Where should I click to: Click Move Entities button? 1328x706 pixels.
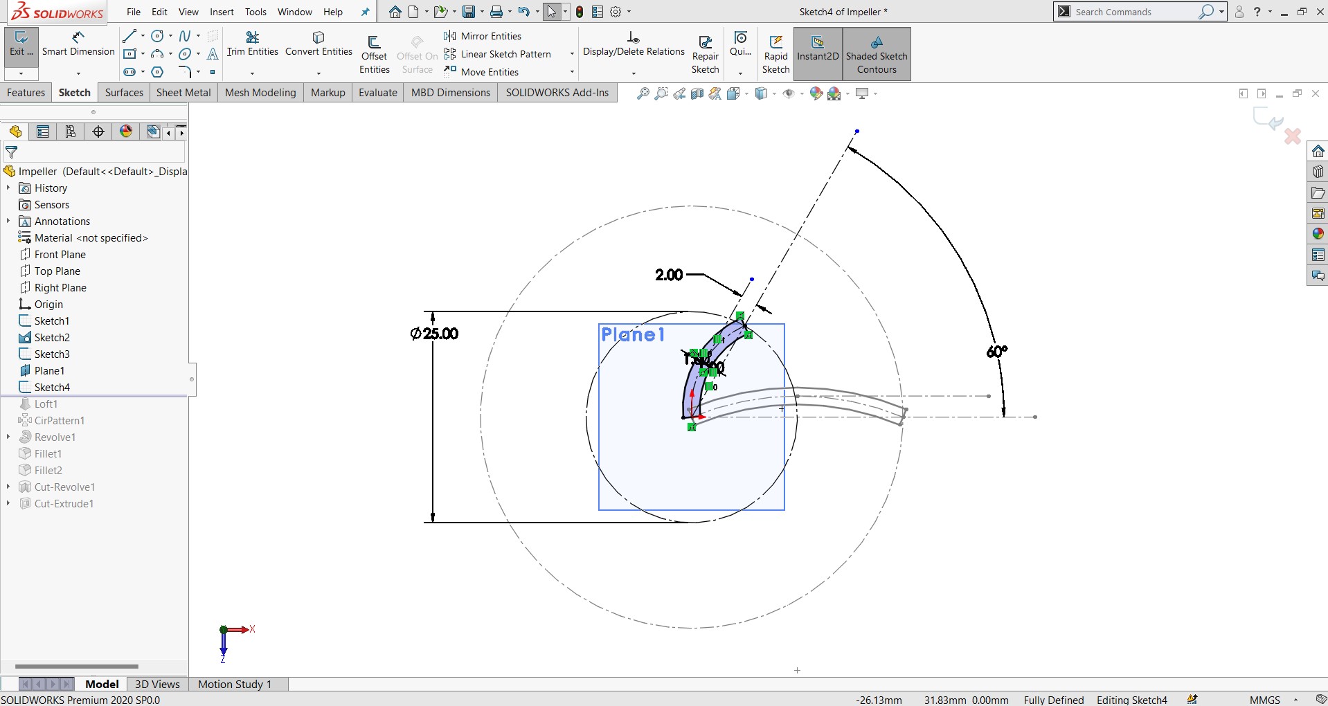tap(482, 72)
